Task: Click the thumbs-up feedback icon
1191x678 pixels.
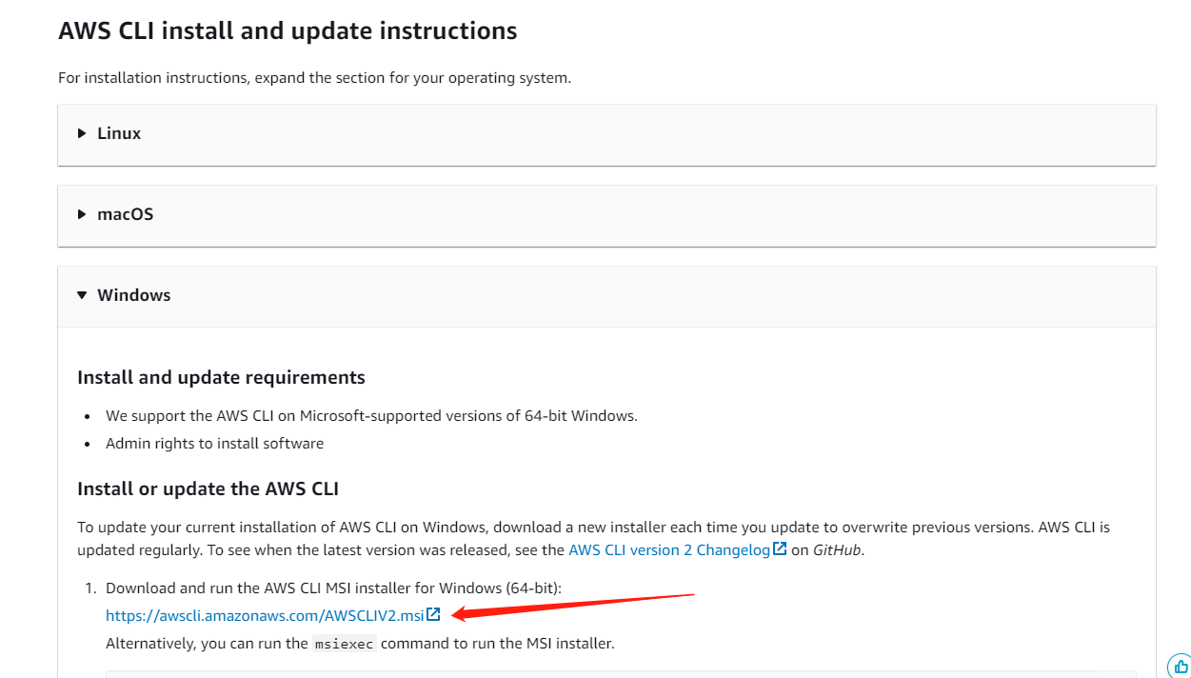Action: 1181,666
